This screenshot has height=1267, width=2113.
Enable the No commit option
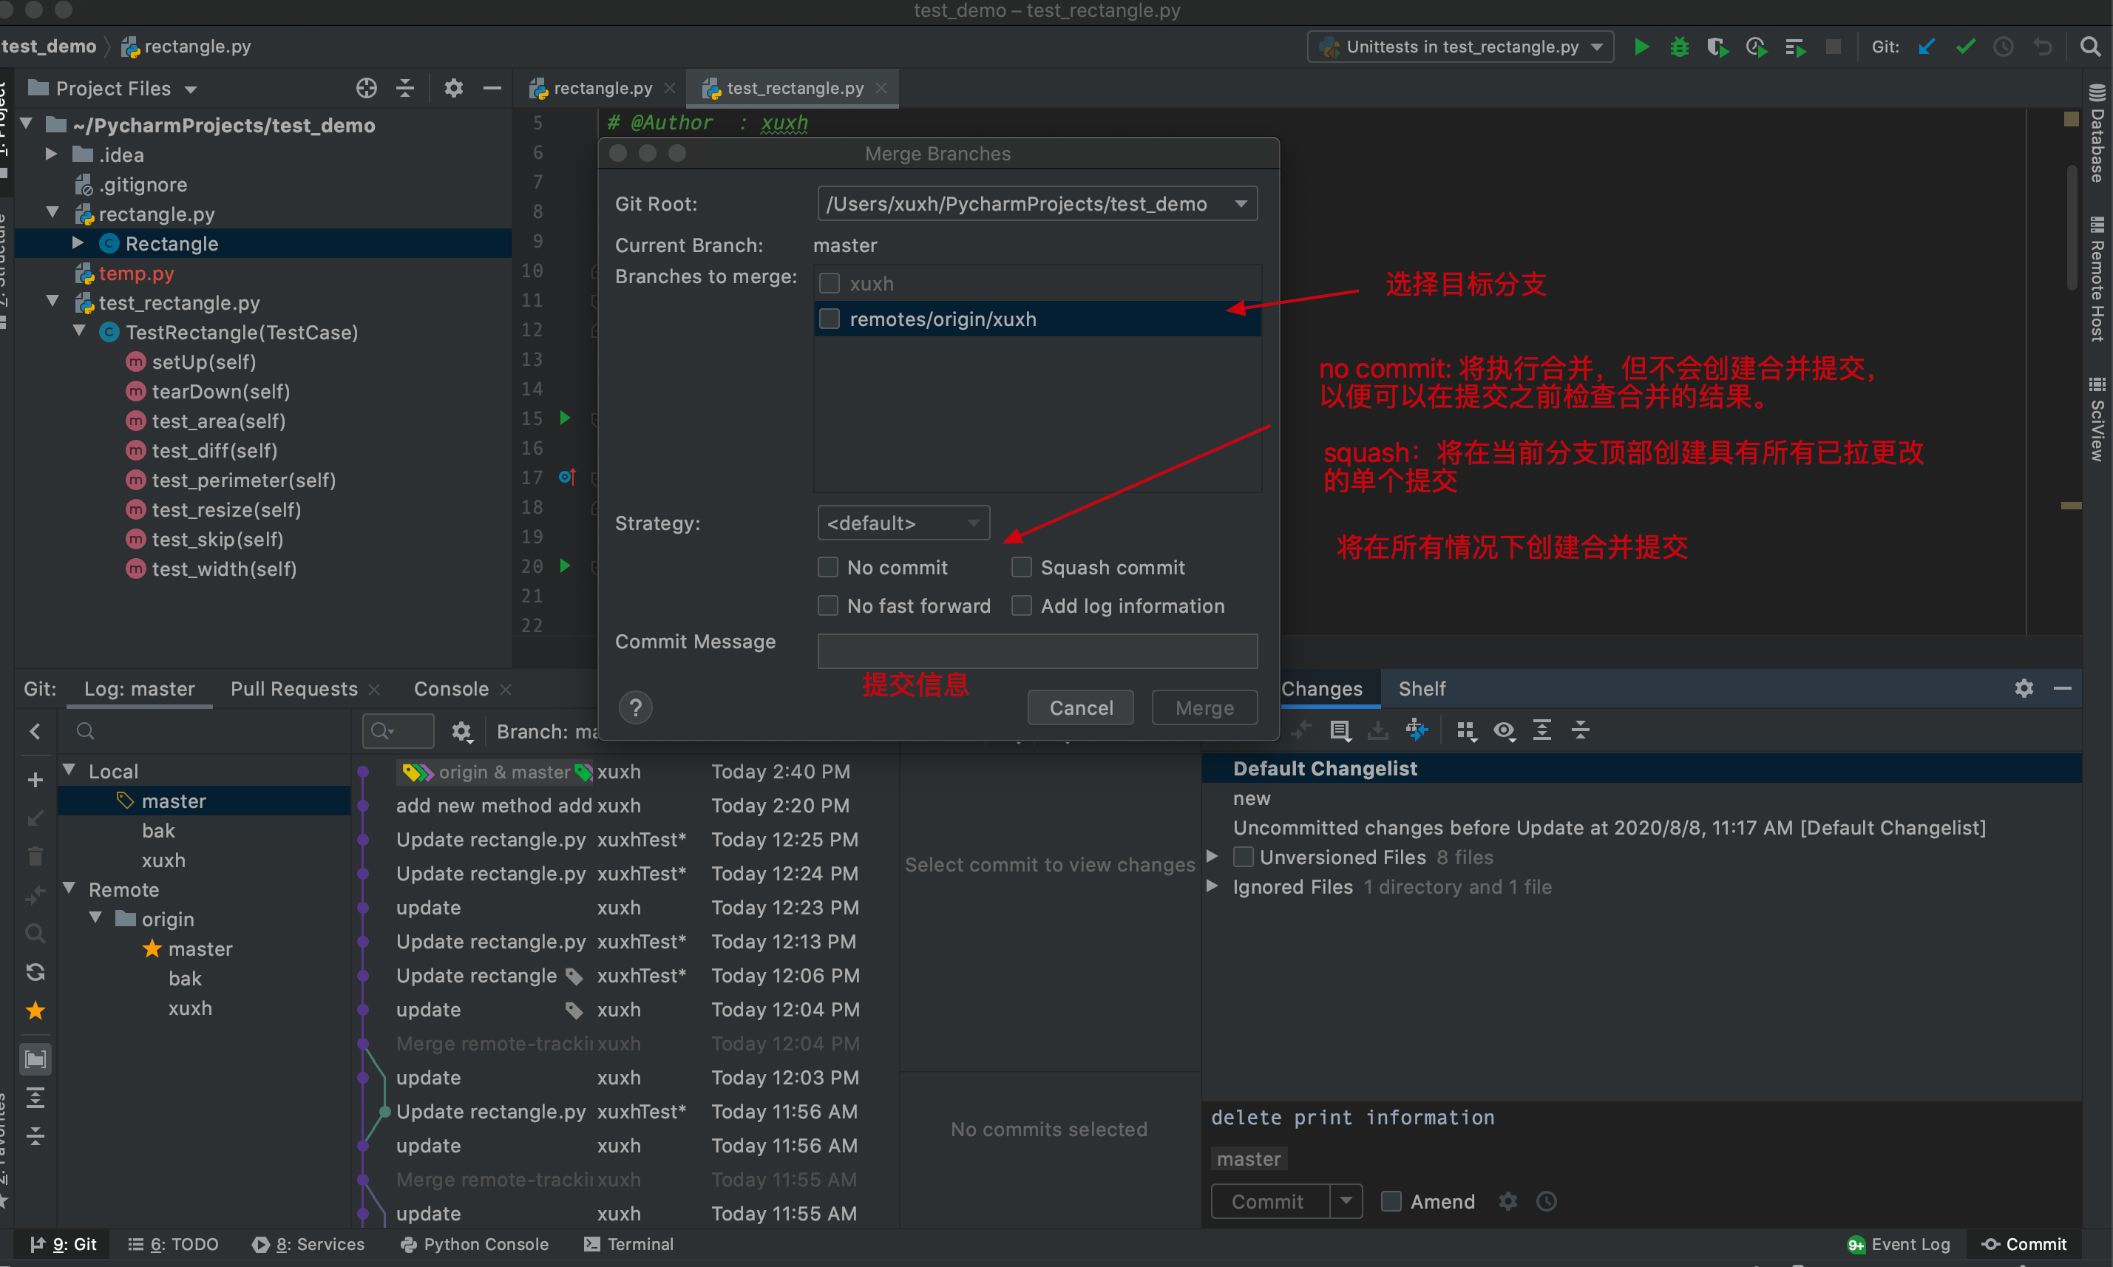[827, 568]
